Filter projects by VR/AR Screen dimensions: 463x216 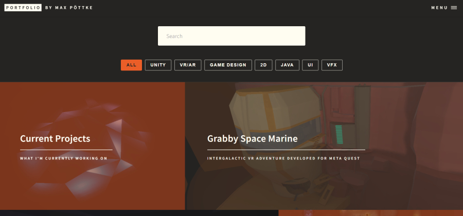pos(188,65)
